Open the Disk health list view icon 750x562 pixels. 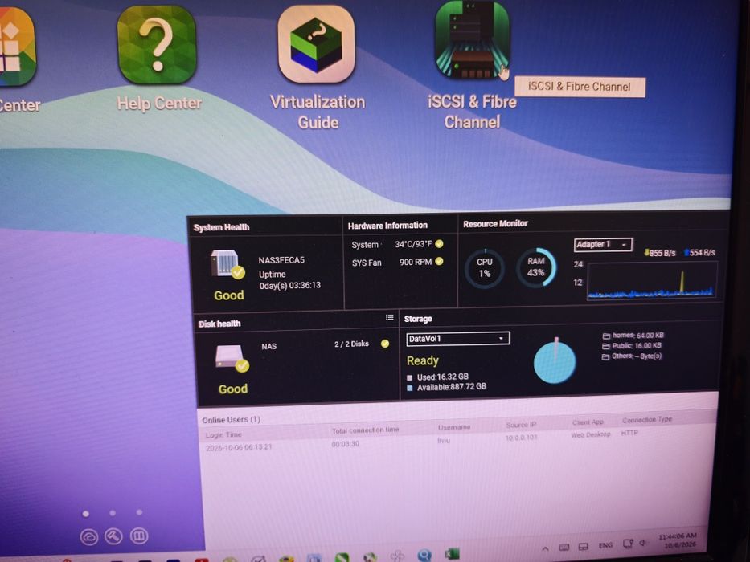coord(390,317)
